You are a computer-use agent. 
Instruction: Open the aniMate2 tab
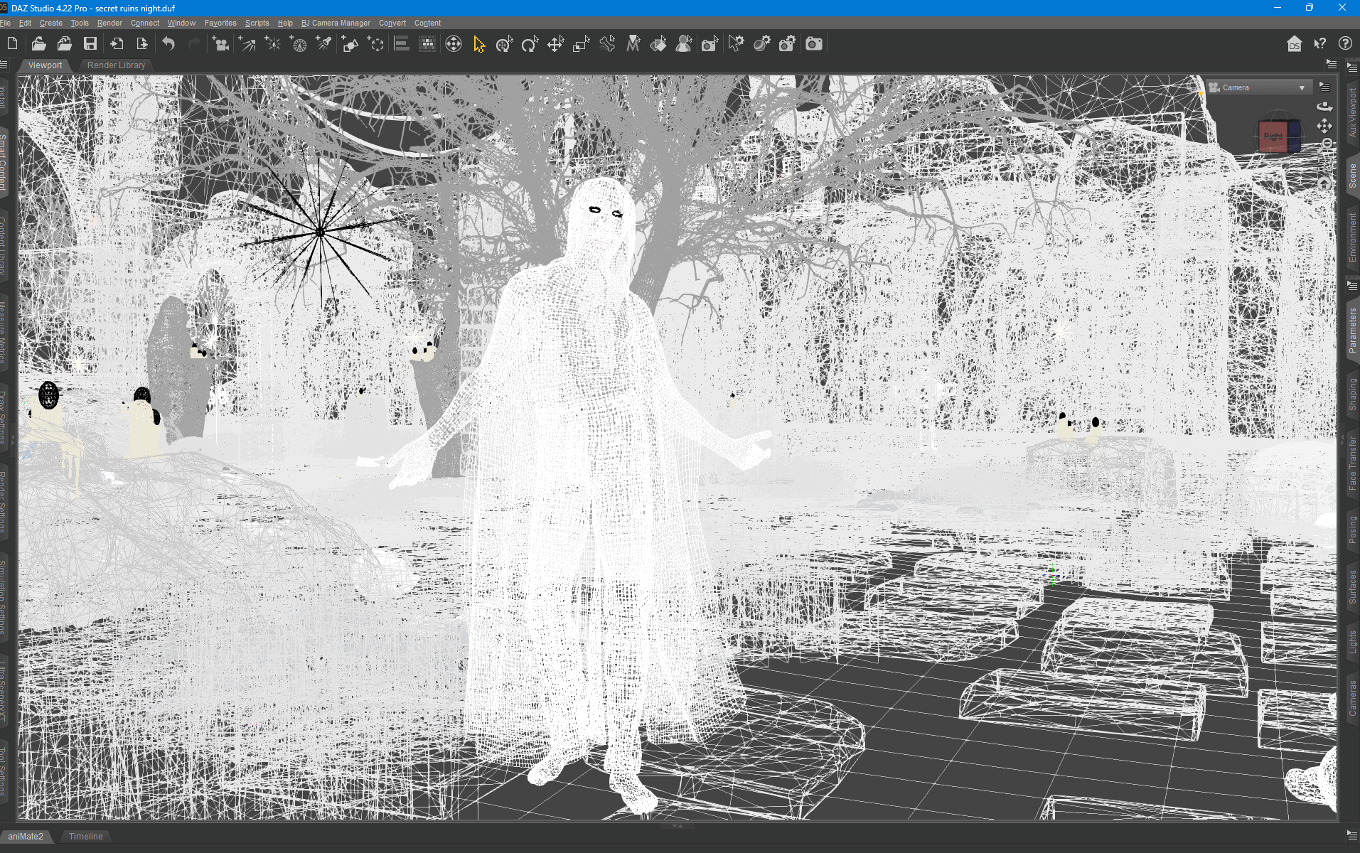coord(26,836)
